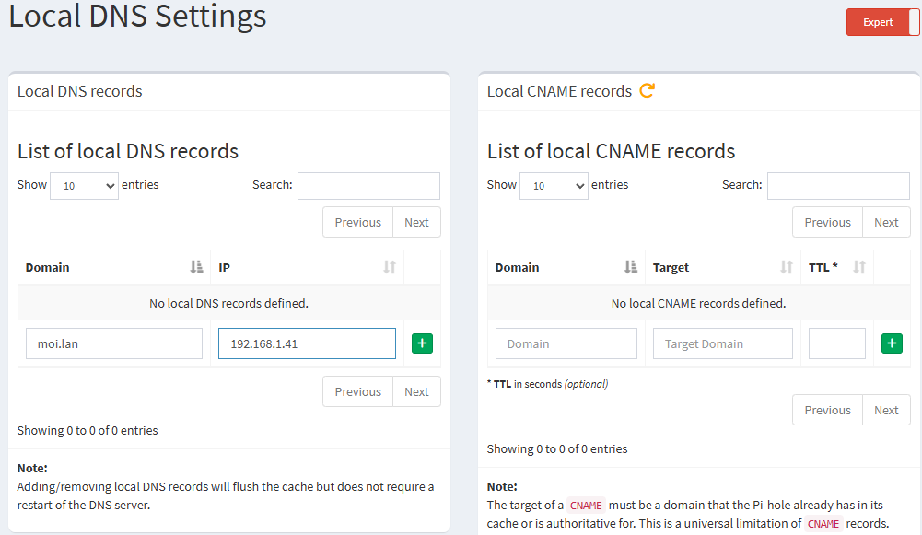Screen dimensions: 922x535
Task: Click Previous below the DNS records table
Action: [x=357, y=391]
